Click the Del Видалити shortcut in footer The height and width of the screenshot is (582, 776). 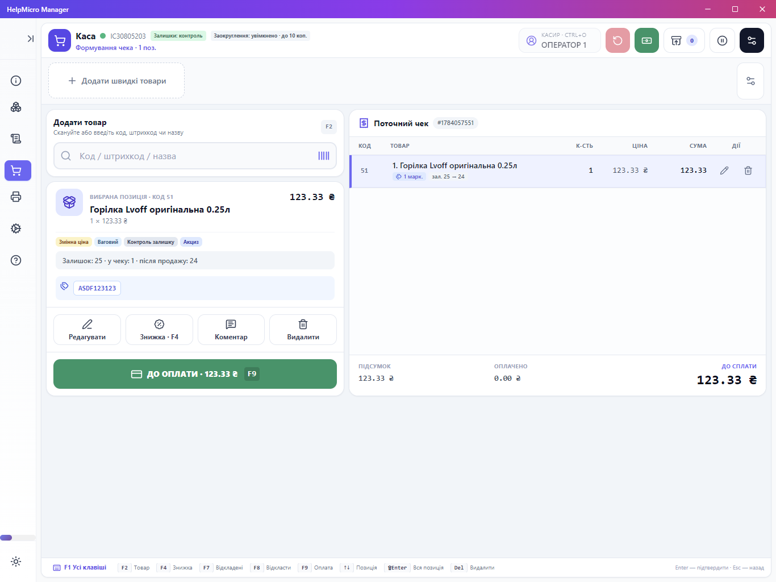coord(474,567)
